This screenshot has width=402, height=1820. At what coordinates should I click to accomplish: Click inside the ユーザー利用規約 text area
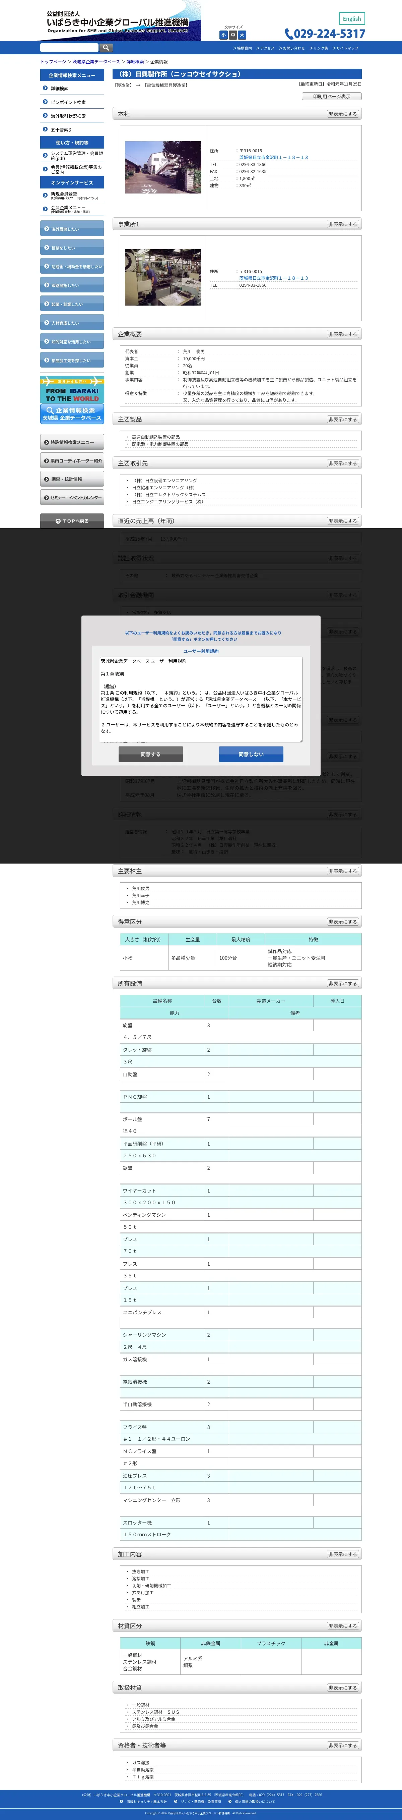(200, 700)
